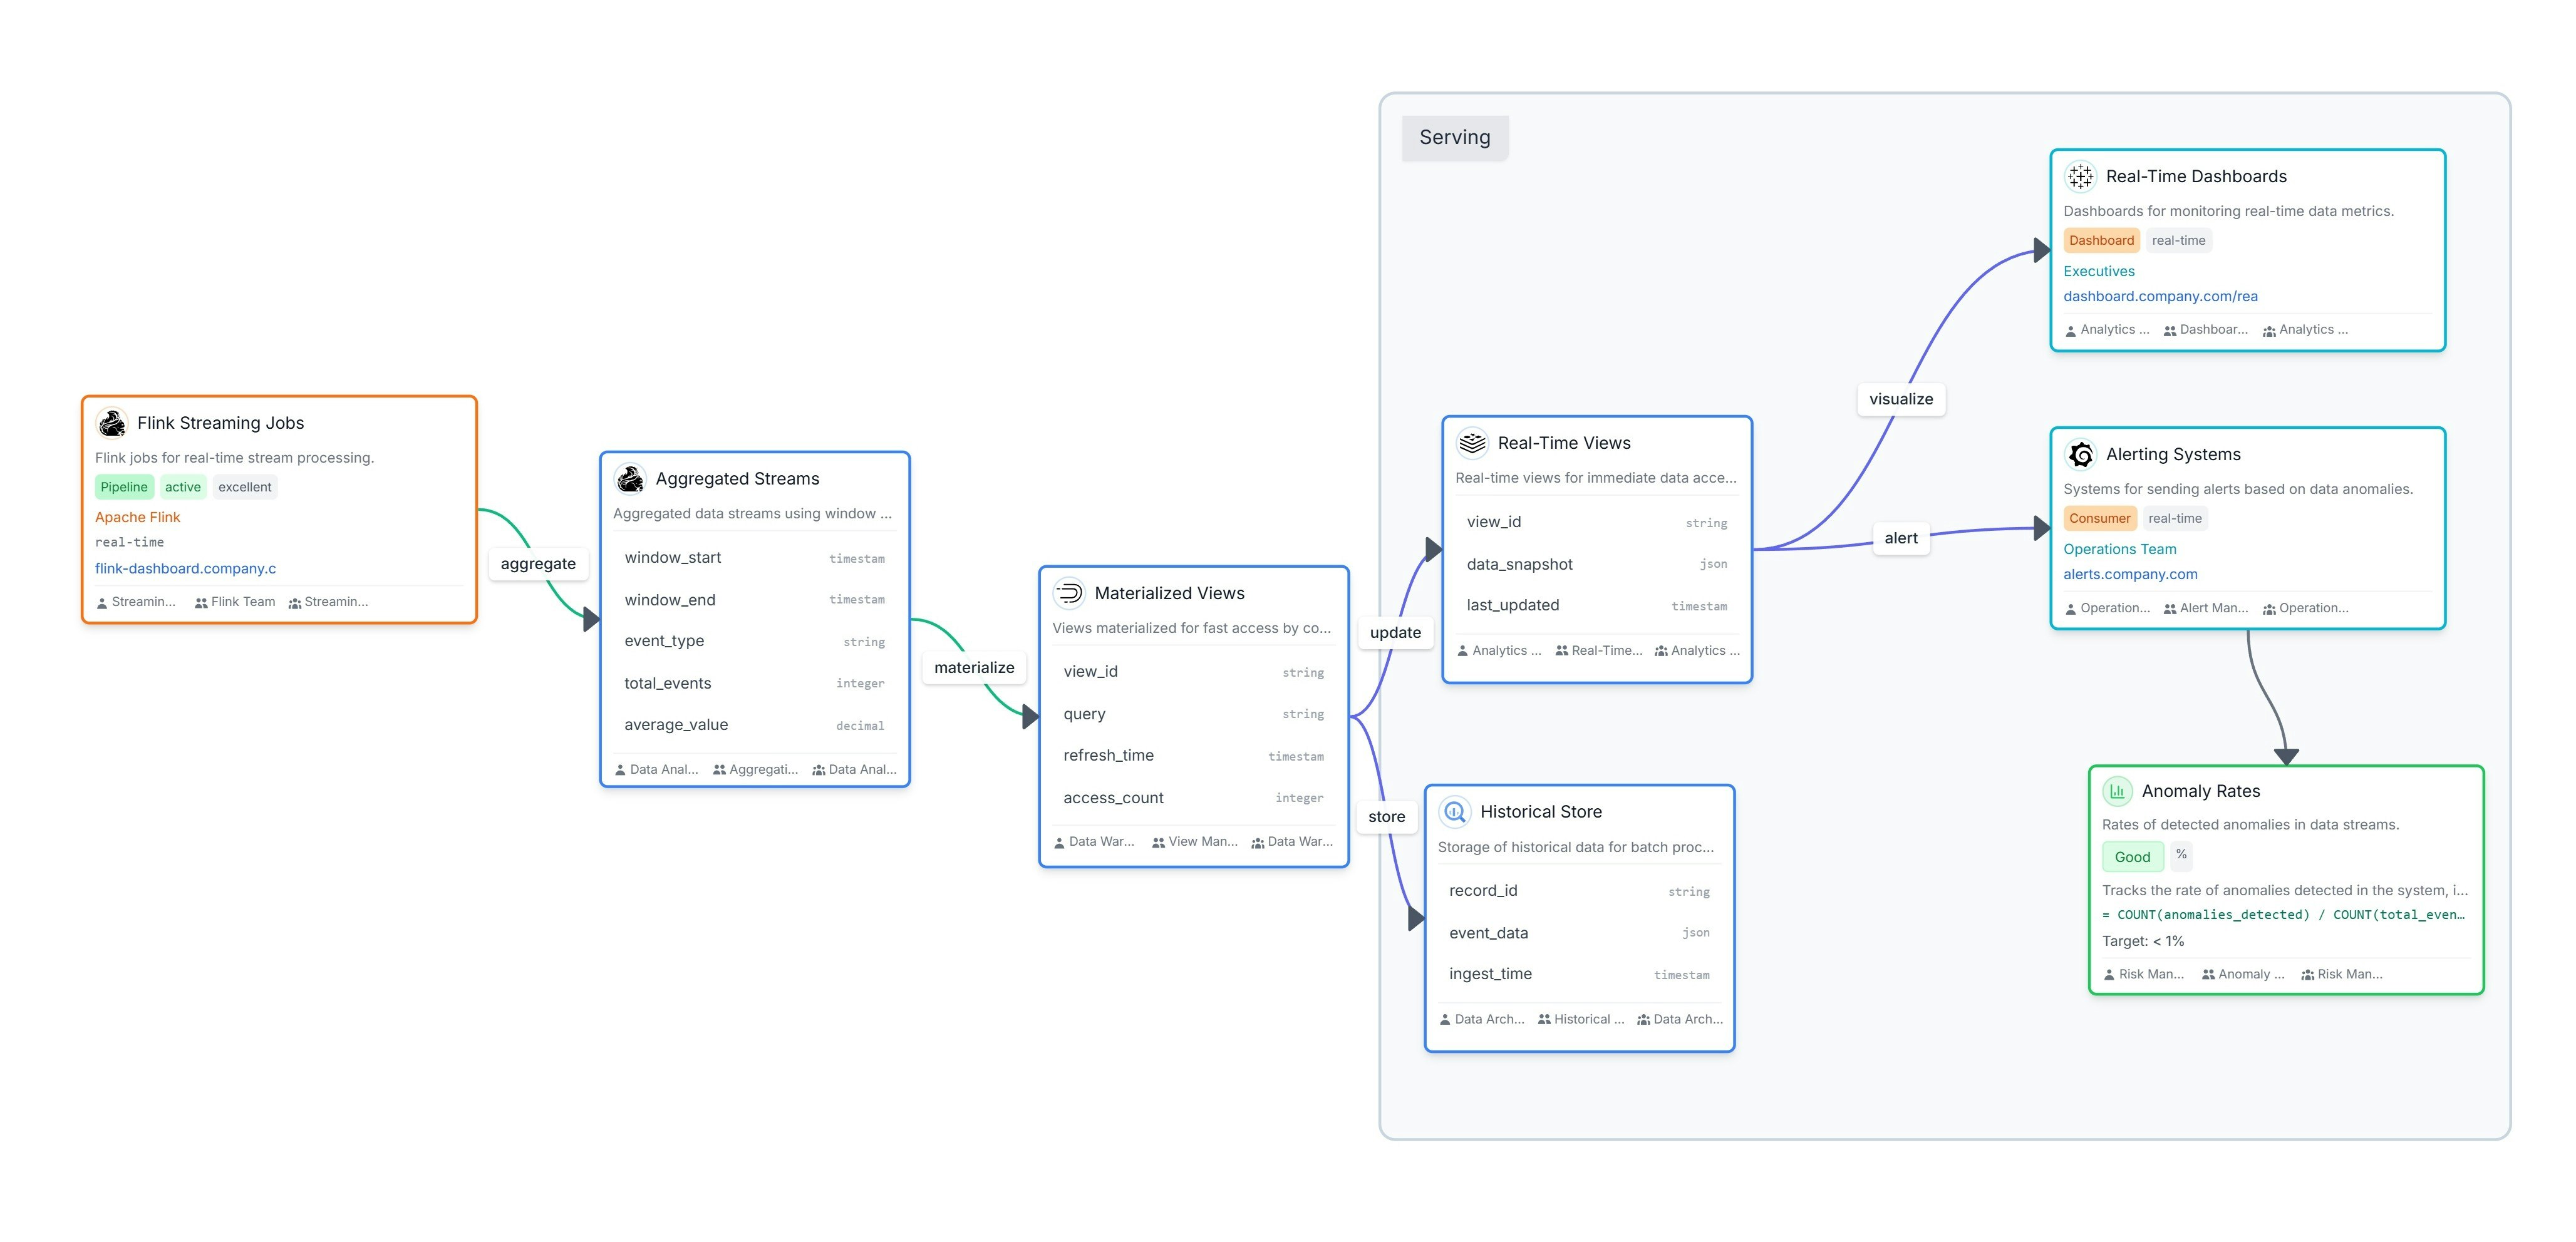Expand the truncated description on Materialized Views
Viewport: 2576px width, 1242px height.
click(1191, 627)
